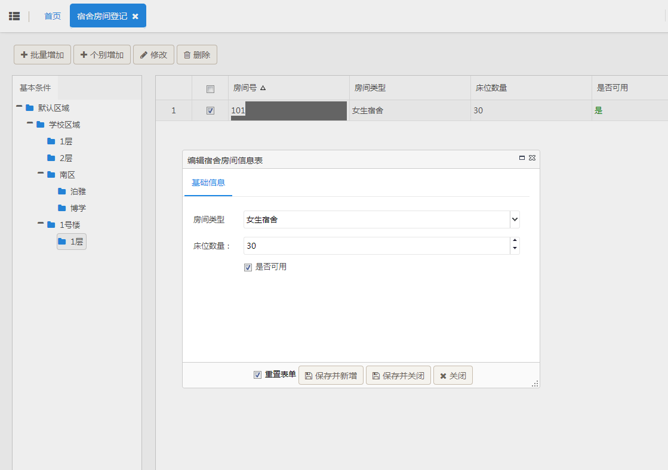This screenshot has height=470, width=668.
Task: Click the 删除 delete button
Action: tap(197, 55)
